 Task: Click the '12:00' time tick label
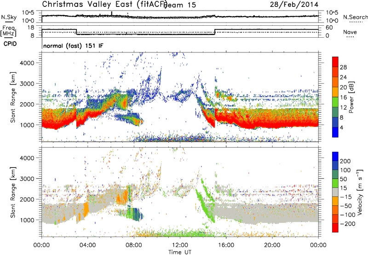(x=180, y=245)
